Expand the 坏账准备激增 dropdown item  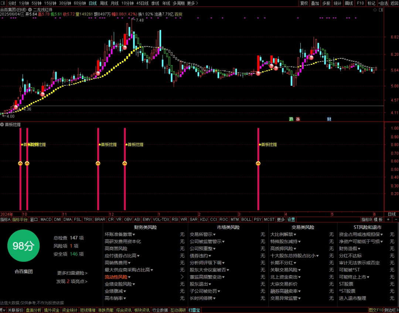pos(120,234)
